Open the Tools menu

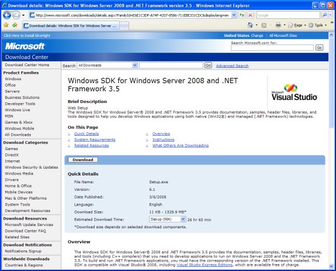point(317,25)
